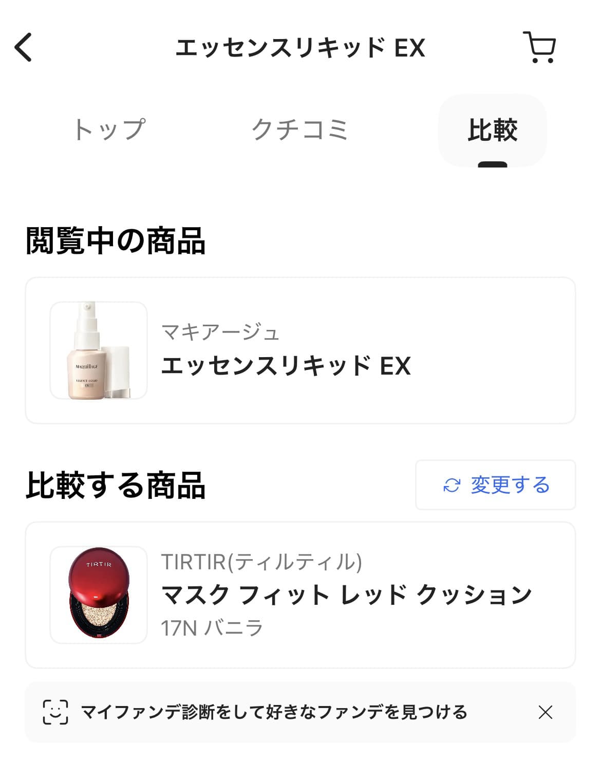Tap the 比較する商品 heading
The width and height of the screenshot is (601, 761).
click(116, 485)
